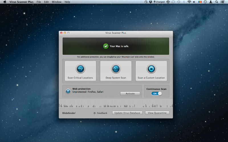Open the volume control in menu bar

(x=194, y=2)
